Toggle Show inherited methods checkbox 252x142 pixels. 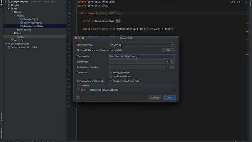tap(111, 81)
